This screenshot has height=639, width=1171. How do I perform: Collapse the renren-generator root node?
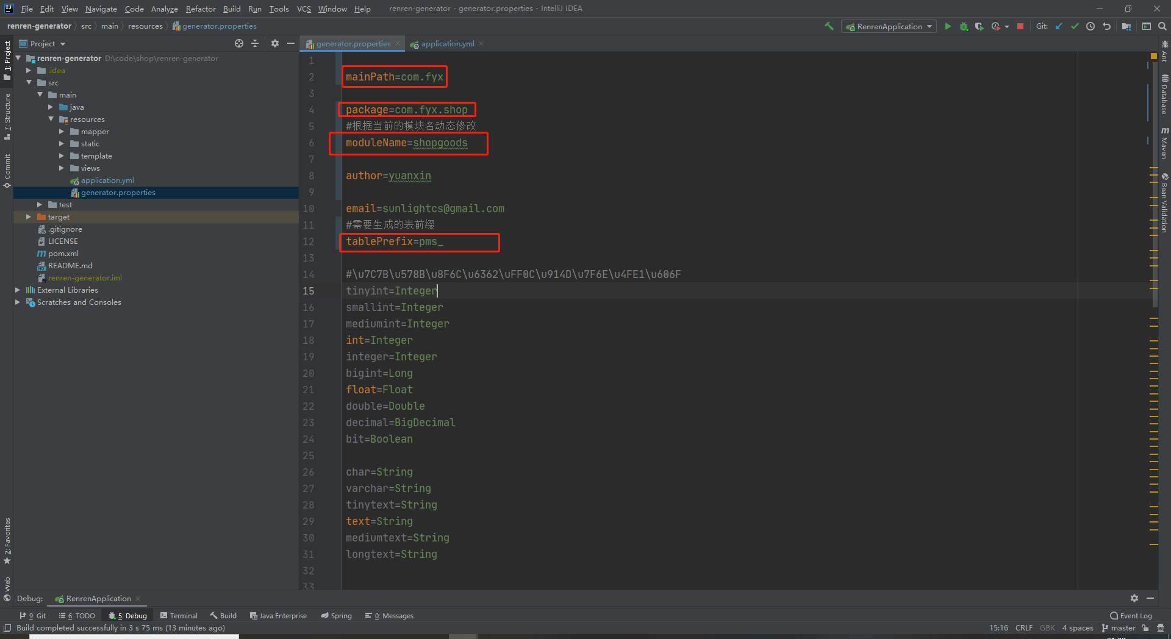[x=18, y=59]
